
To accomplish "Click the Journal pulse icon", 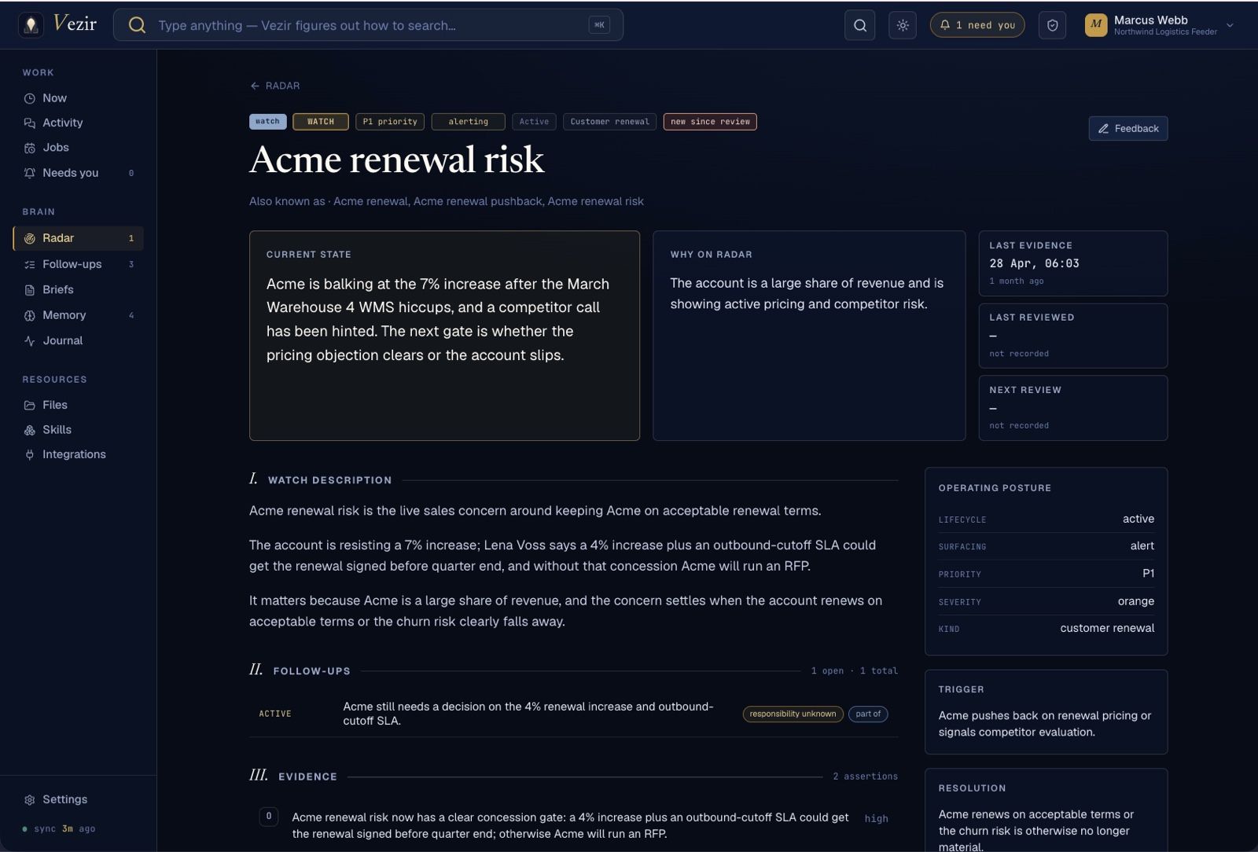I will 30,341.
